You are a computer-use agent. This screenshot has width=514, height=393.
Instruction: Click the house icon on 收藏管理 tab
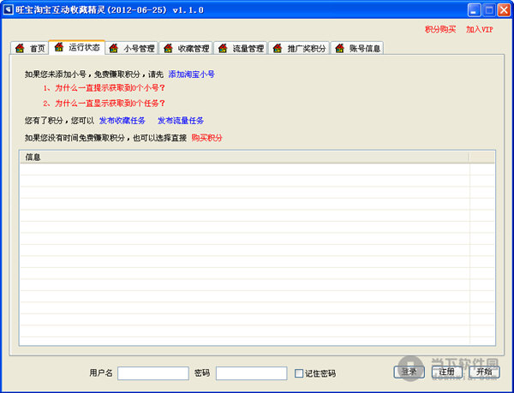169,49
